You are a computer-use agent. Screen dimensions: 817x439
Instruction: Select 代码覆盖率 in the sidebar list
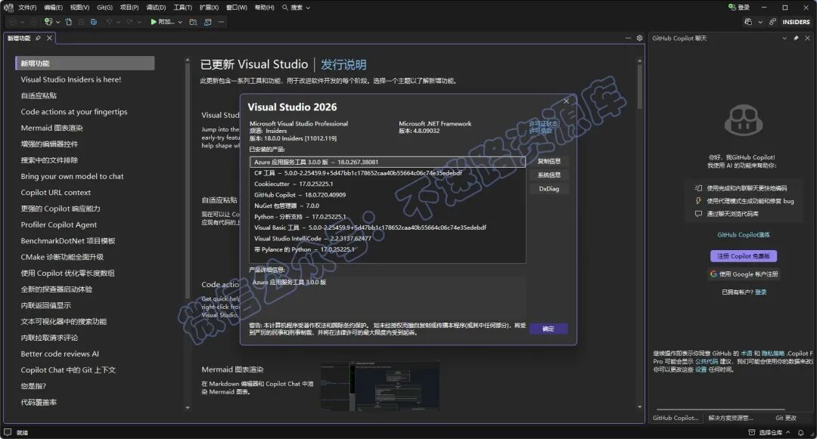click(x=39, y=402)
